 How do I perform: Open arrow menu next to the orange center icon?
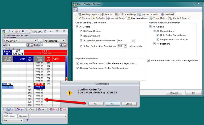[20, 31]
